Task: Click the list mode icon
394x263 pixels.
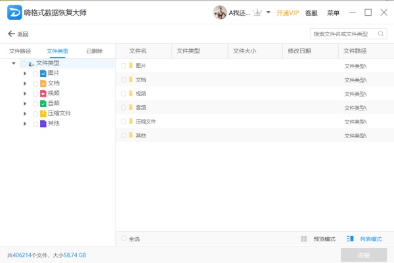Action: (350, 239)
